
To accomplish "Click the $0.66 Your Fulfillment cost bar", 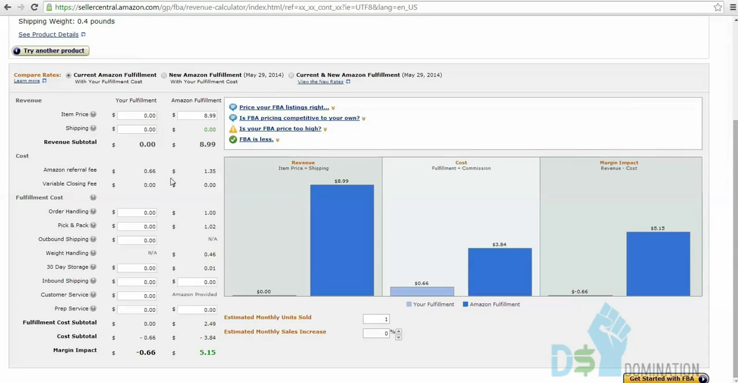I will click(422, 292).
